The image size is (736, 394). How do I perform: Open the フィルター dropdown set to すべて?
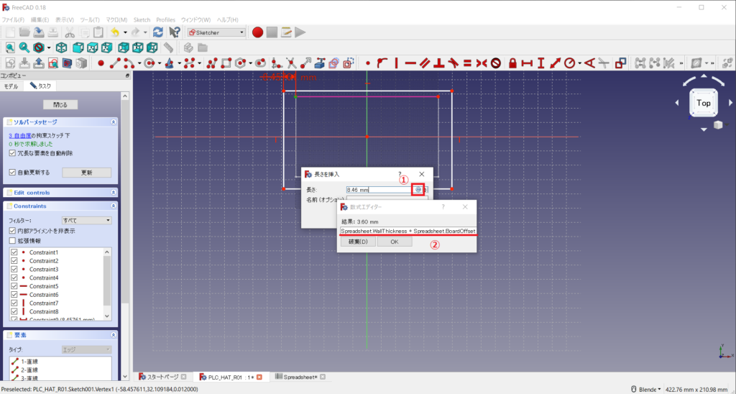86,220
